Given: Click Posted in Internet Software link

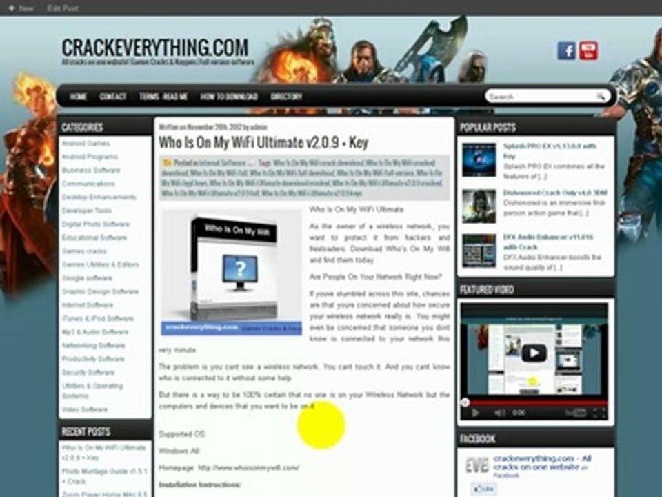Looking at the screenshot, I should 222,163.
